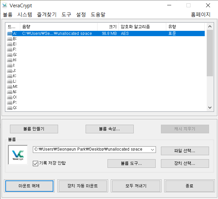Click the 장치 자동 마운트 button
The image size is (218, 199).
(83, 186)
